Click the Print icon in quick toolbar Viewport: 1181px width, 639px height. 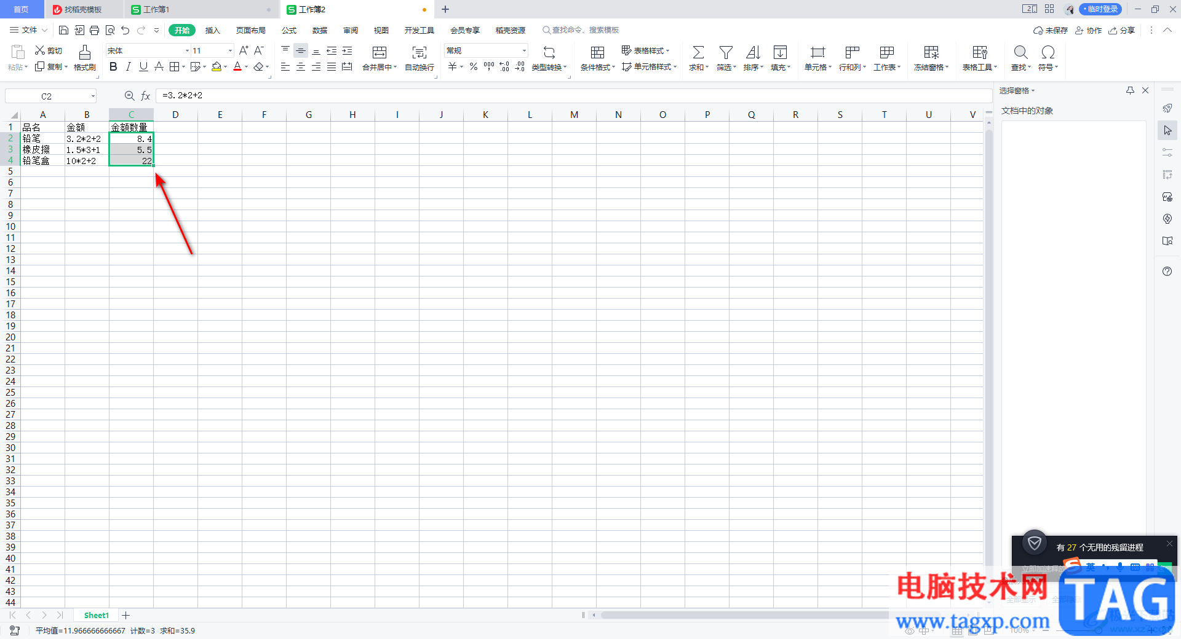[x=94, y=30]
